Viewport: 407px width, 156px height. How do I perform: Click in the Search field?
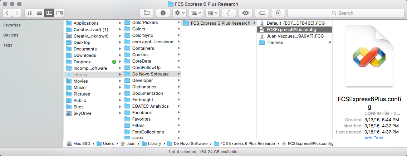[345, 13]
